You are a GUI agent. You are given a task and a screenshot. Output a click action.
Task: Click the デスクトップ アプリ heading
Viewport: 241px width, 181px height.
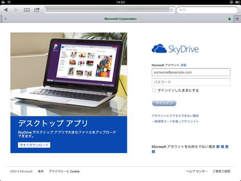click(53, 123)
